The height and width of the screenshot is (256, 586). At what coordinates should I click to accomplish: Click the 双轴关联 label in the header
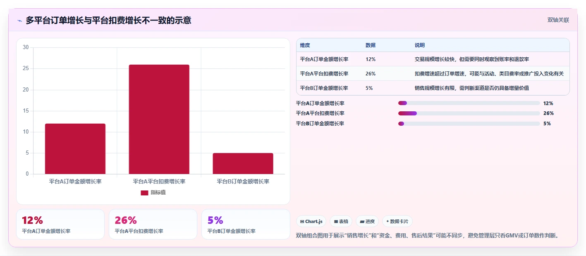558,20
